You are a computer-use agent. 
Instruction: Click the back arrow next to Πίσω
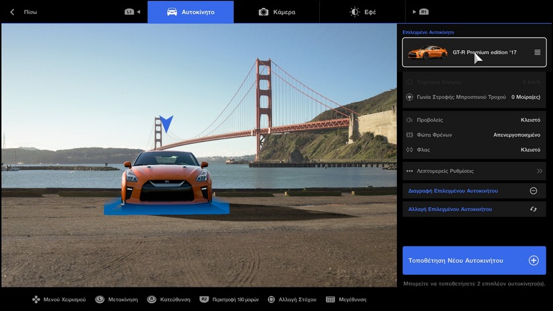(12, 12)
